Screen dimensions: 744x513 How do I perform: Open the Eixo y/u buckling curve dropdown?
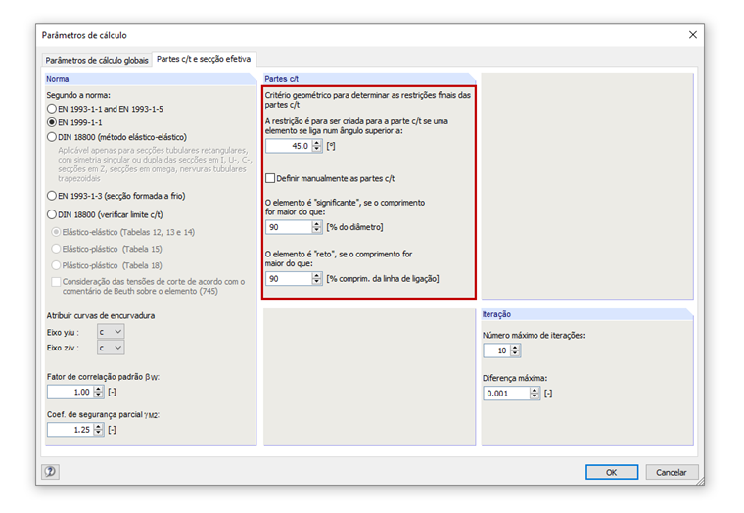coord(111,332)
